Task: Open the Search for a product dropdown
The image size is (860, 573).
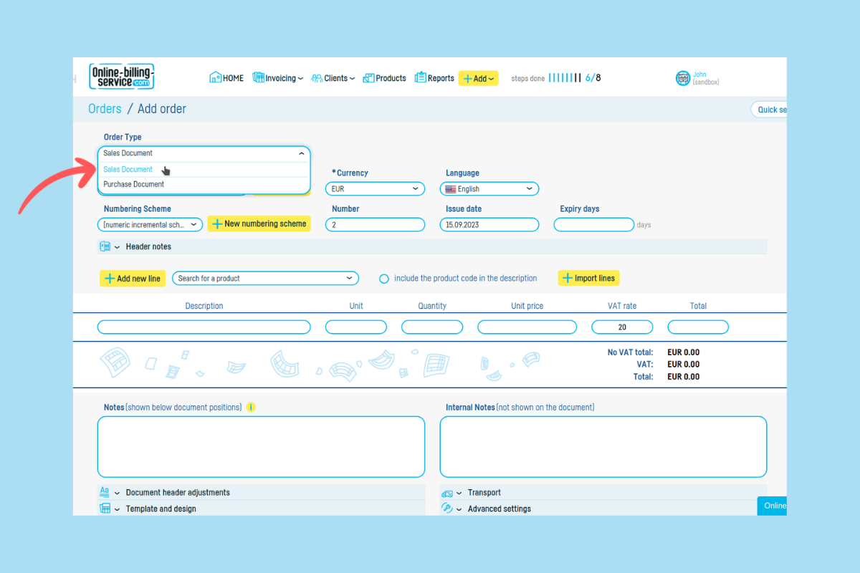Action: click(265, 279)
